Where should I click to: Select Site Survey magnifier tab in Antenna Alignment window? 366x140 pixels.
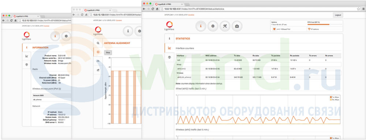click(98, 43)
